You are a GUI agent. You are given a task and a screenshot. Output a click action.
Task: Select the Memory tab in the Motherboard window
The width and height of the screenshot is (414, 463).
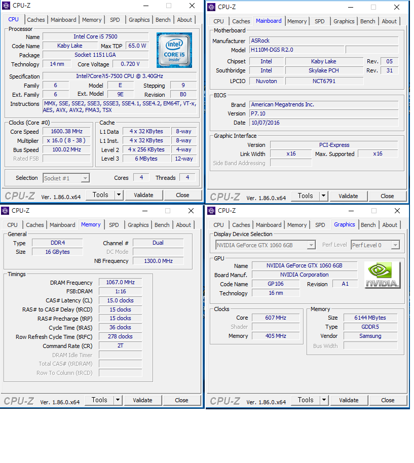pyautogui.click(x=297, y=21)
